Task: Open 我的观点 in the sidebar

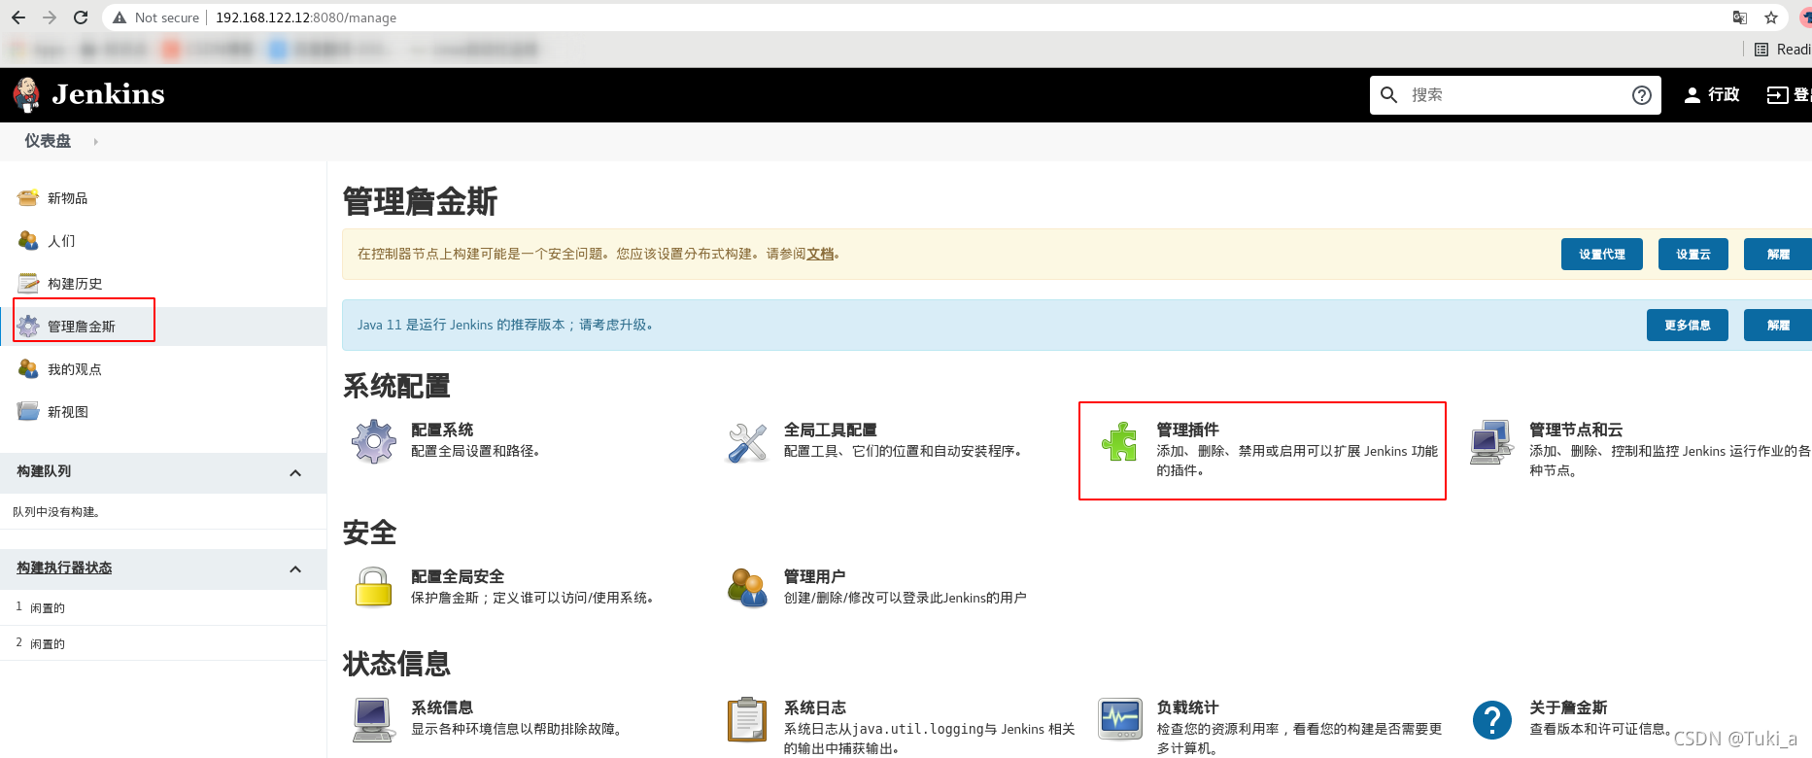Action: 75,369
